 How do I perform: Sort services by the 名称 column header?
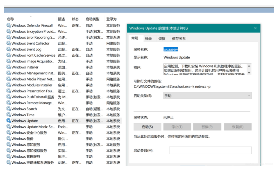pos(10,19)
